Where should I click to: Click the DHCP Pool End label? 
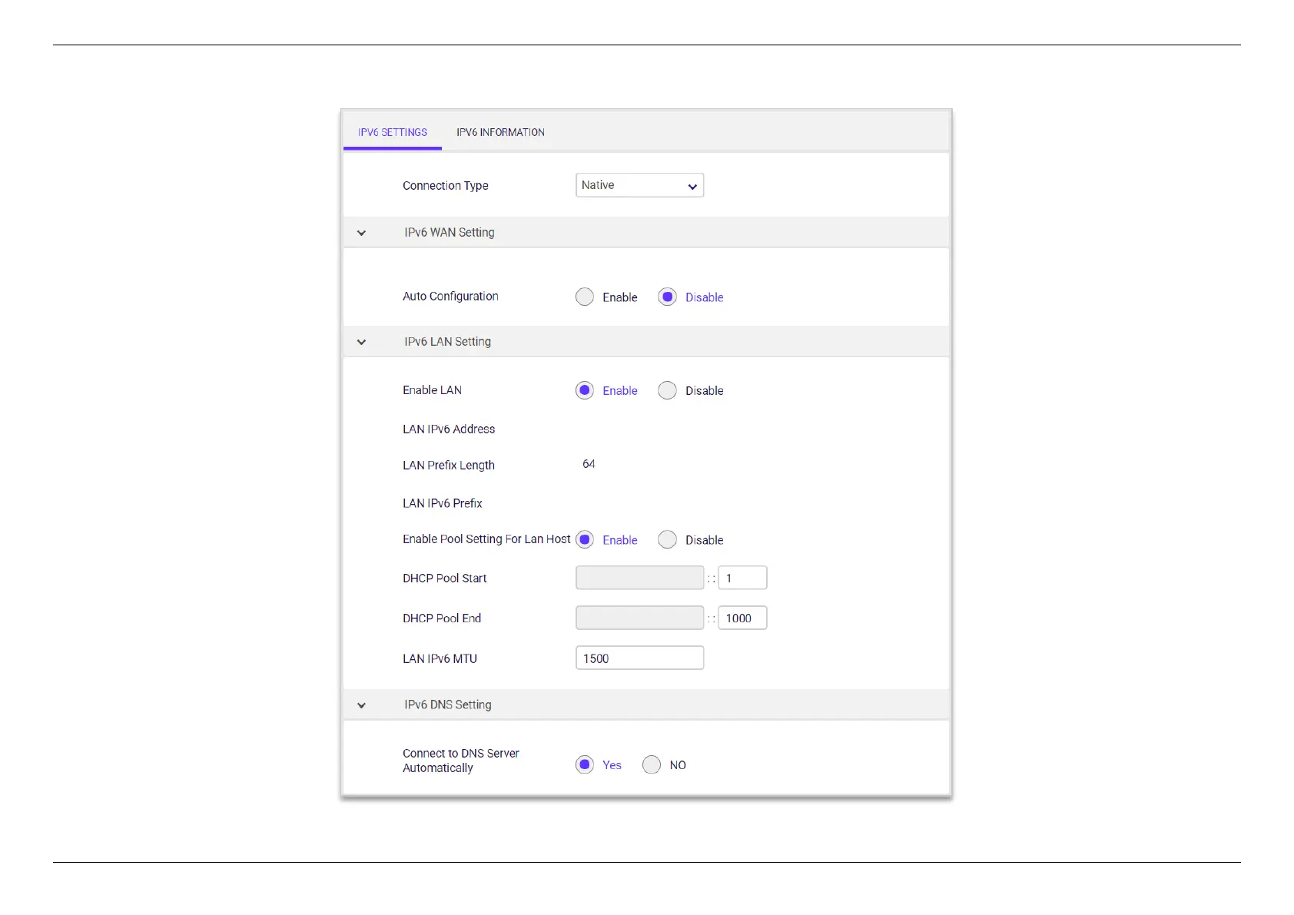(442, 618)
